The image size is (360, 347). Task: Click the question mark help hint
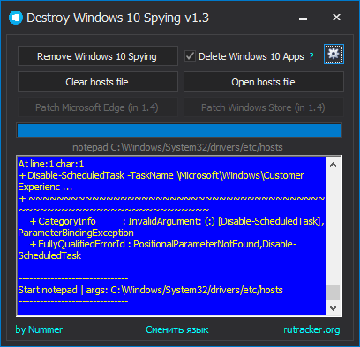(x=311, y=56)
